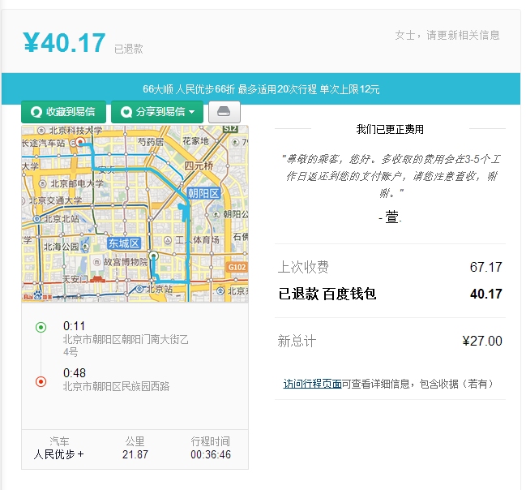526x490 pixels.
Task: Click the 66大顺 人民优步66折 promo banner
Action: (x=261, y=89)
